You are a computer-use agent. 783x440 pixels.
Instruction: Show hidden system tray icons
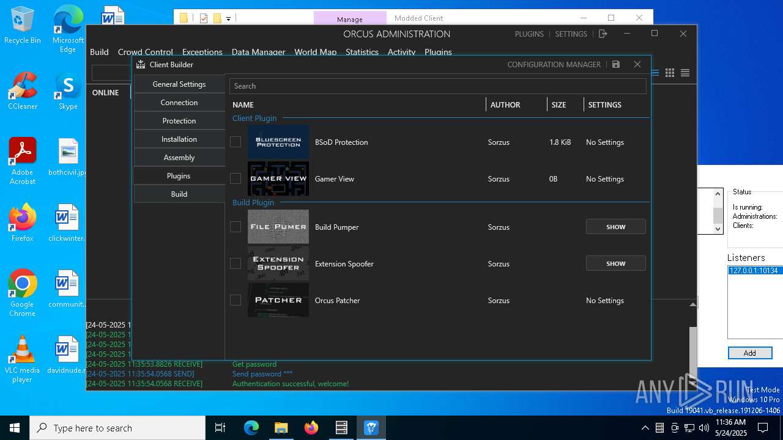[645, 428]
